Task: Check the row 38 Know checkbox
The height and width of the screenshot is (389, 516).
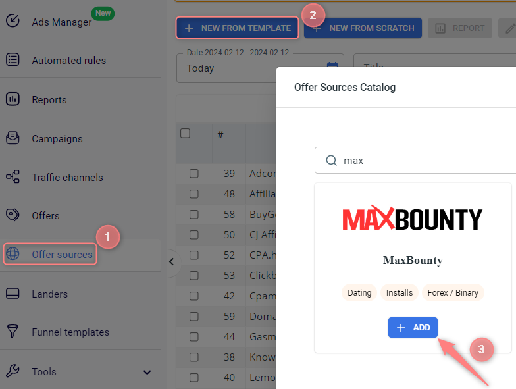Action: [x=193, y=357]
